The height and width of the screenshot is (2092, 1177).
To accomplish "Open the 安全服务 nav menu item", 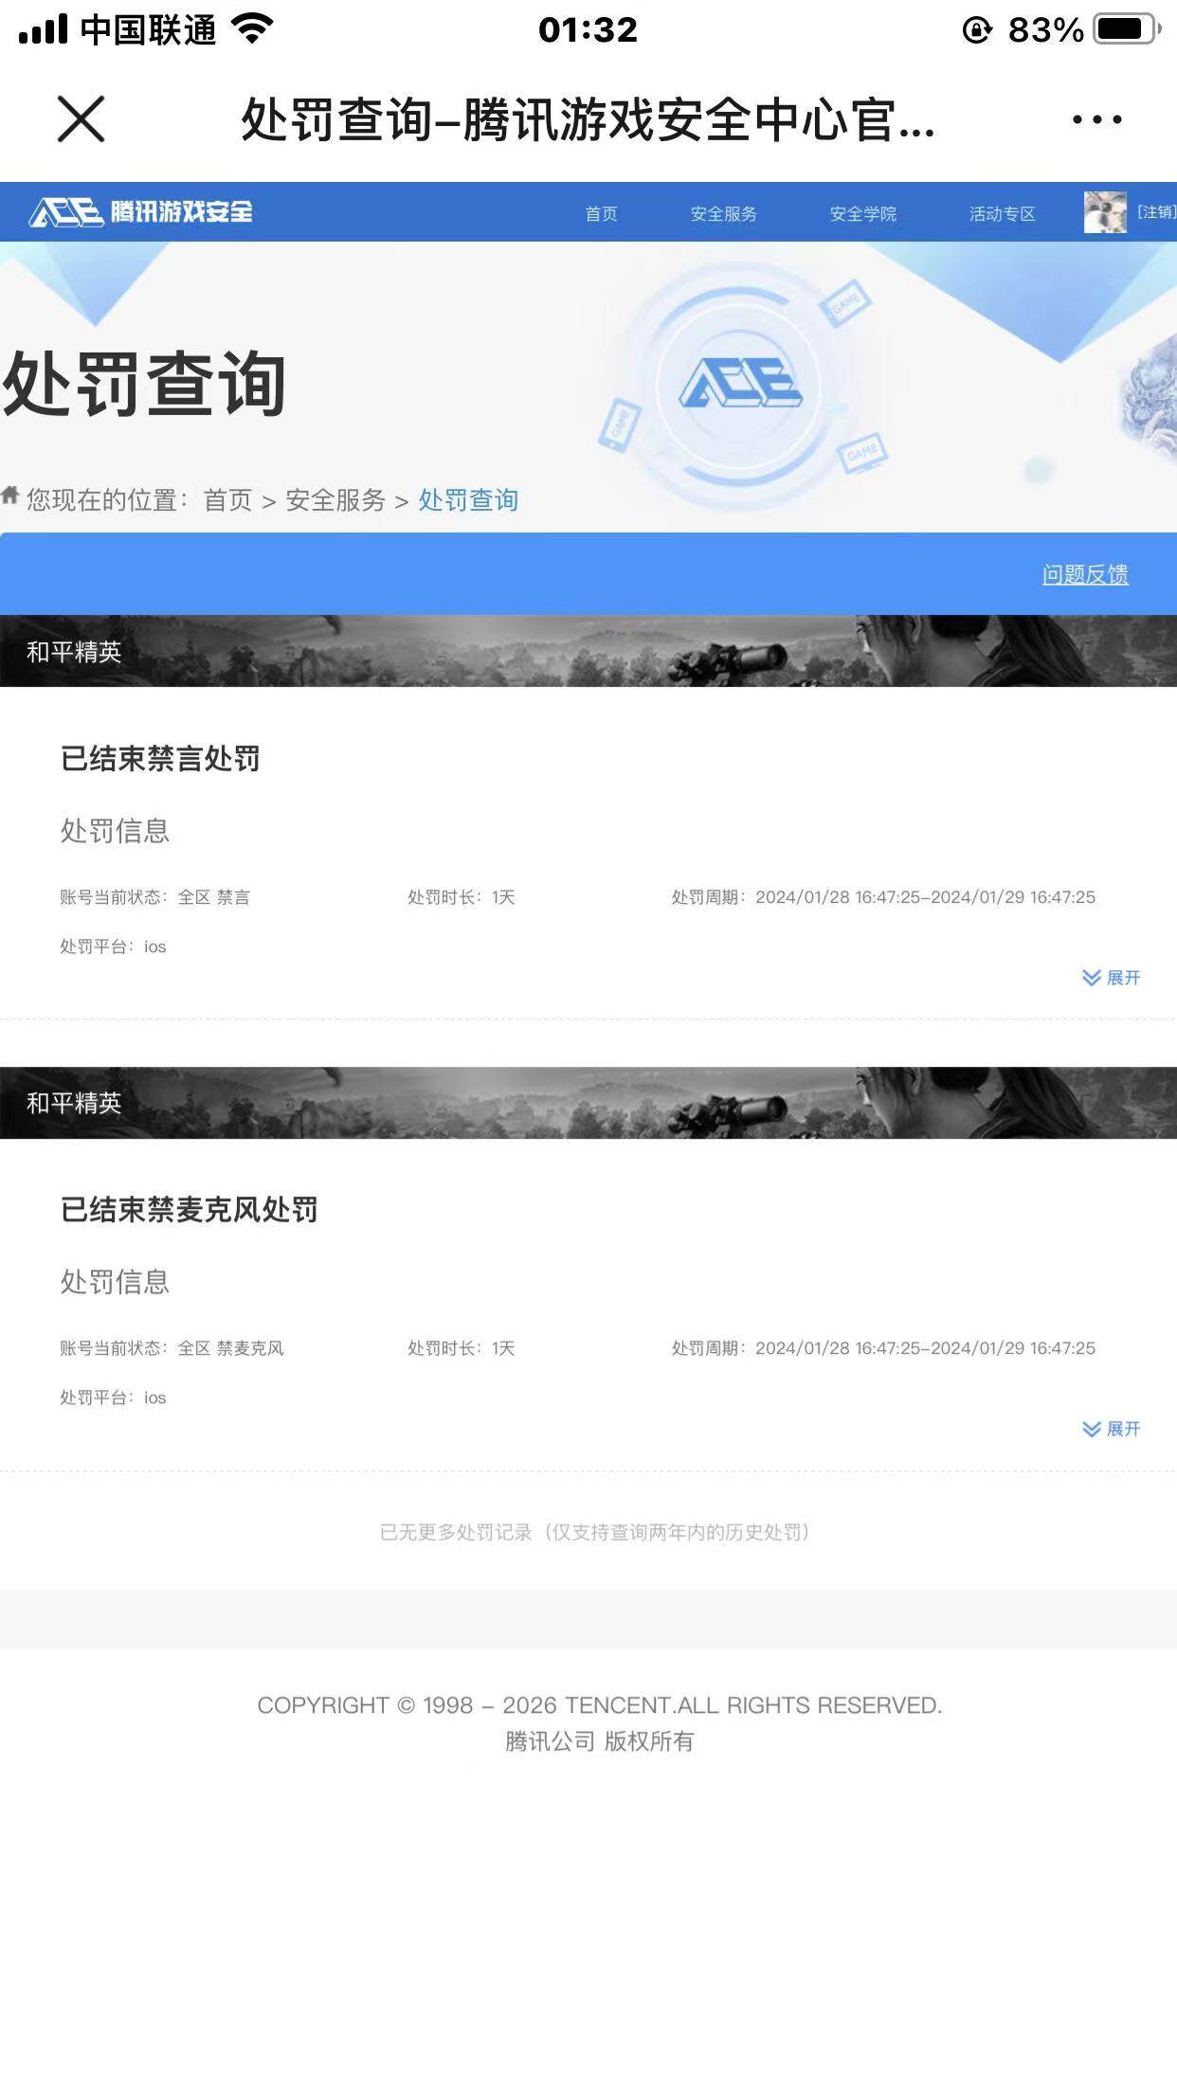I will tap(723, 213).
